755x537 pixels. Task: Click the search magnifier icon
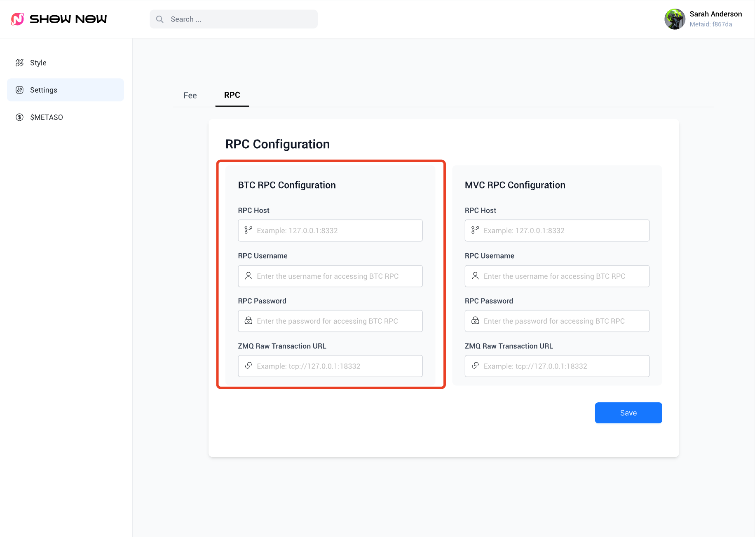(x=160, y=19)
